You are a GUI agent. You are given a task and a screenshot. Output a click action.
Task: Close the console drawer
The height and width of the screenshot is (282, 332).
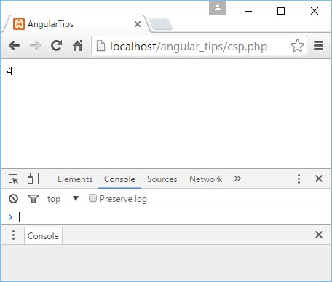[x=319, y=235]
